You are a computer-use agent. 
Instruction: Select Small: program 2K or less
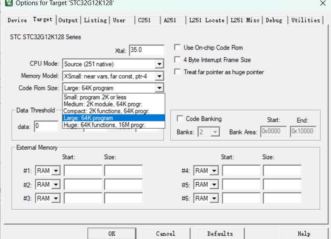pyautogui.click(x=113, y=97)
